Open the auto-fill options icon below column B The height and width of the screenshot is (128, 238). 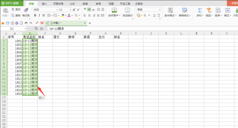click(41, 98)
